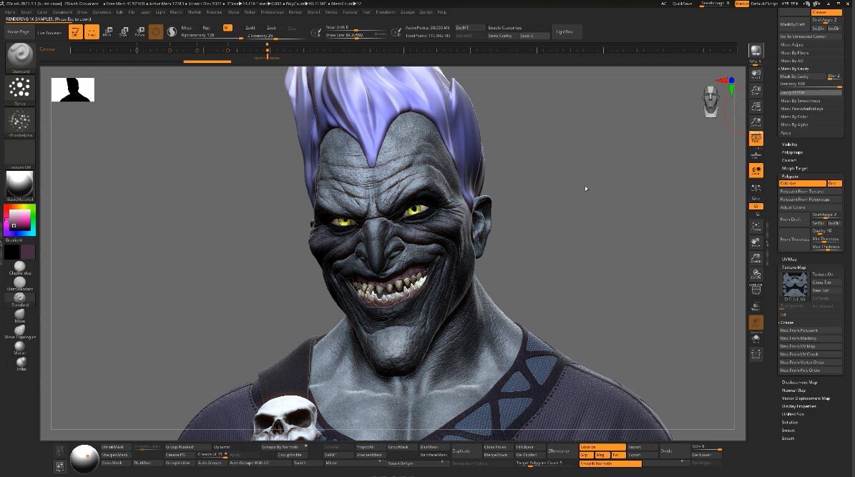This screenshot has width=855, height=477.
Task: Toggle Rgb channel mode
Action: tap(206, 28)
